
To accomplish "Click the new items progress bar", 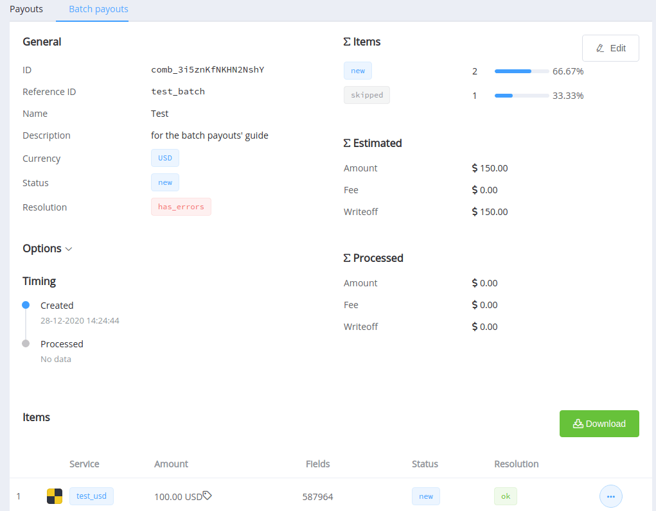I will pos(521,71).
